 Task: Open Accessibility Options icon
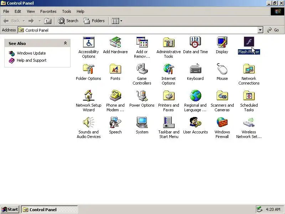88,42
